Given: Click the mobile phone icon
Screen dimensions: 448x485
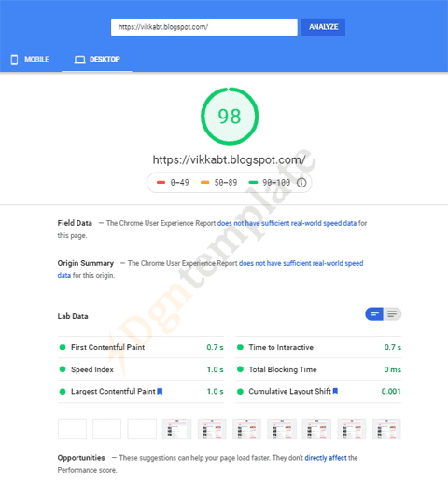Looking at the screenshot, I should 14,60.
